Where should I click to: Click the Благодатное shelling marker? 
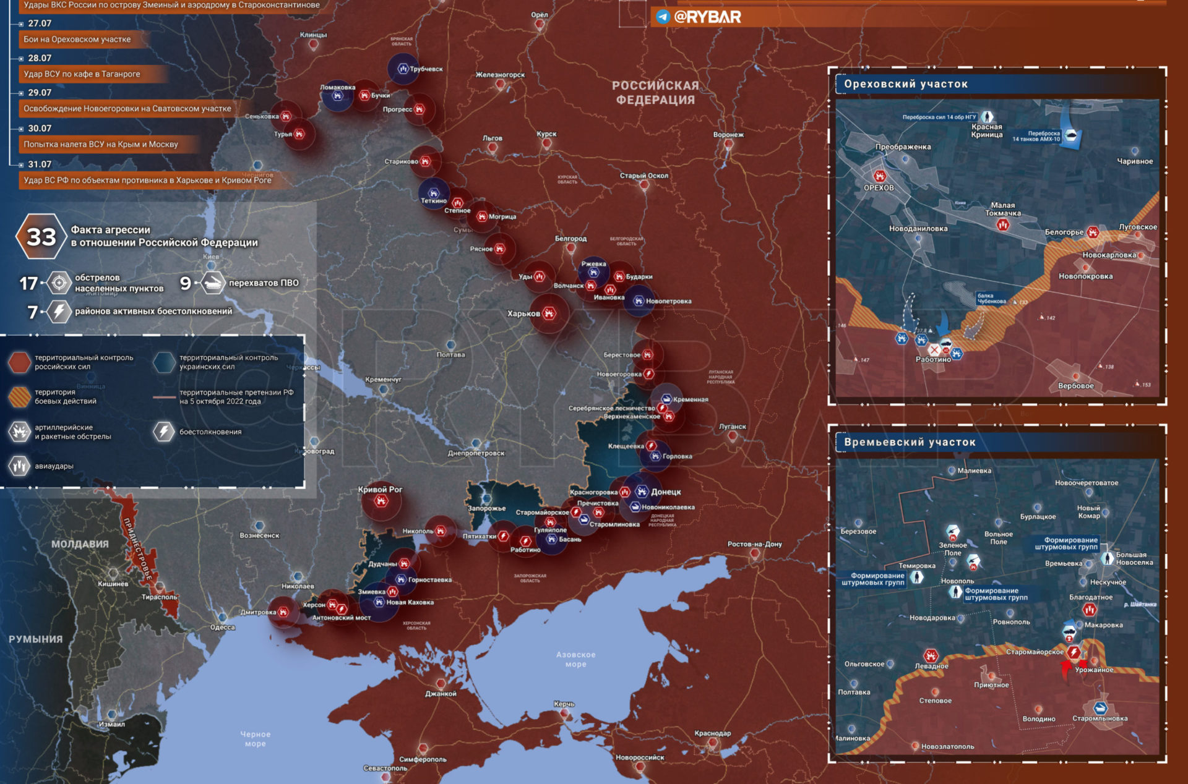point(1090,610)
